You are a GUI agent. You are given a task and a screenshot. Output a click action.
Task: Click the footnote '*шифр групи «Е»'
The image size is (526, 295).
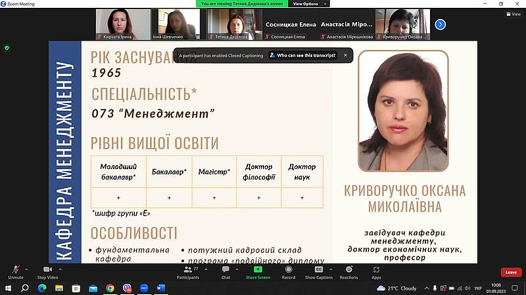[121, 213]
